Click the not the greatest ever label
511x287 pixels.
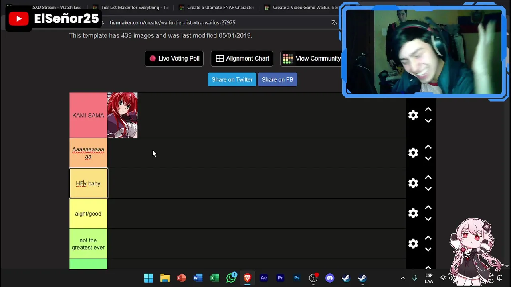88,244
